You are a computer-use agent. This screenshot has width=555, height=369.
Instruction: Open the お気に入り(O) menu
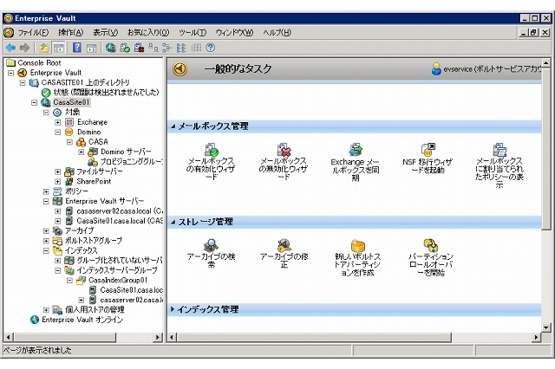[x=148, y=33]
